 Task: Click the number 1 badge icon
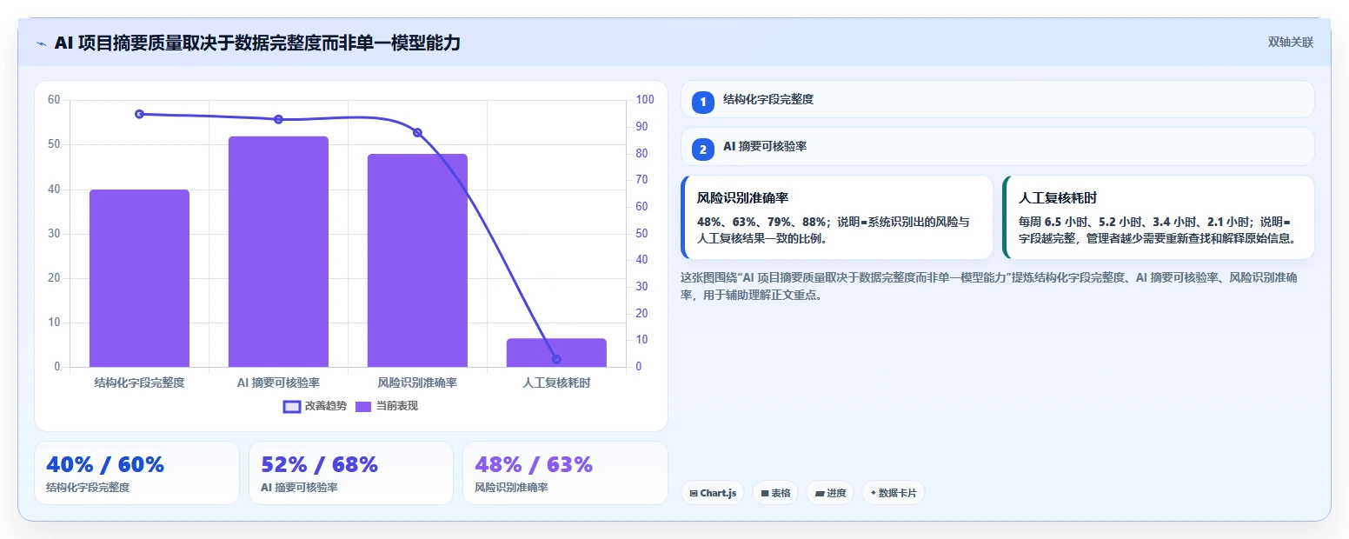click(x=702, y=103)
